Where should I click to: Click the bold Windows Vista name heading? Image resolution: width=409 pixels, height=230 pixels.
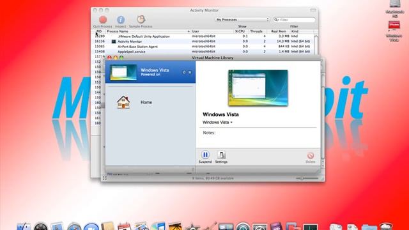[220, 114]
